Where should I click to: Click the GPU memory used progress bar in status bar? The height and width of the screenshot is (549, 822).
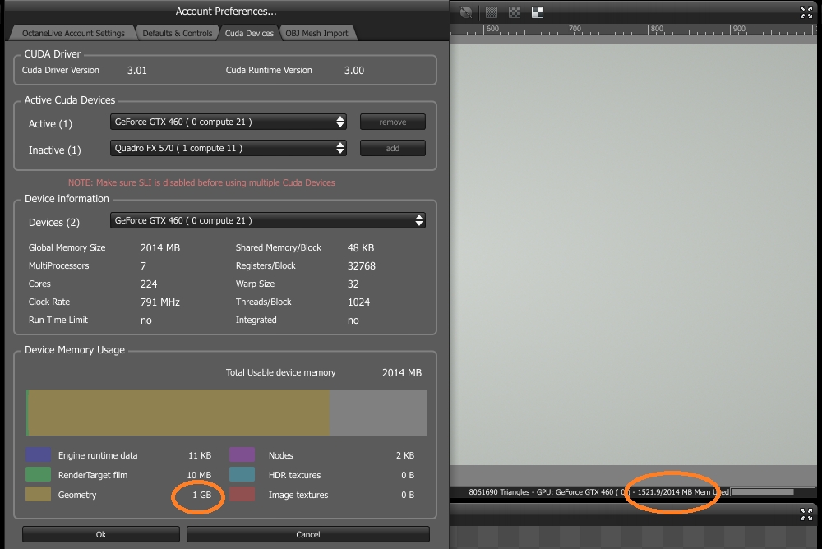[773, 491]
